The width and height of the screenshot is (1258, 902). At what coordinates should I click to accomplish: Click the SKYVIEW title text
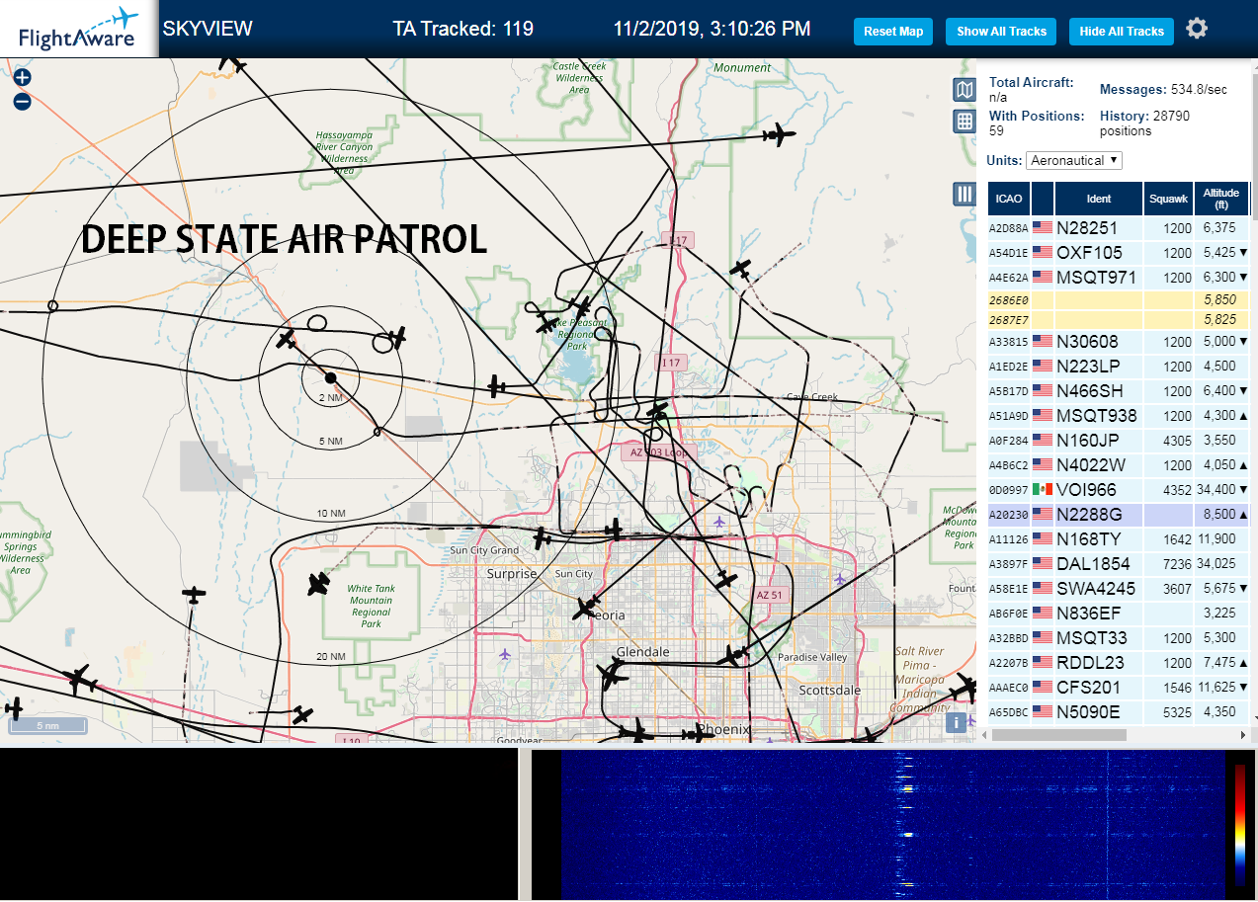pos(208,29)
